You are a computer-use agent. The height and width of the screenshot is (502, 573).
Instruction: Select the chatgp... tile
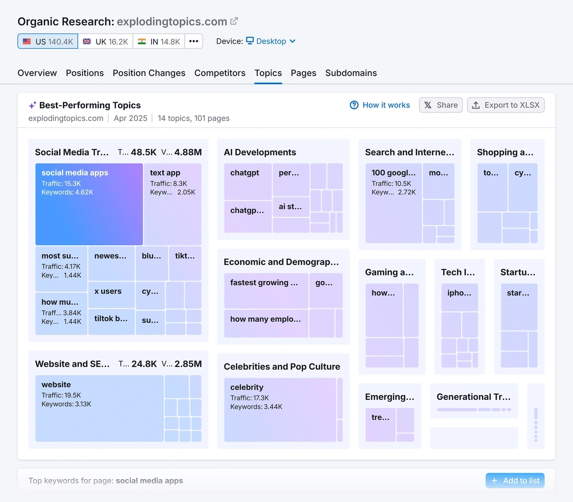(248, 217)
